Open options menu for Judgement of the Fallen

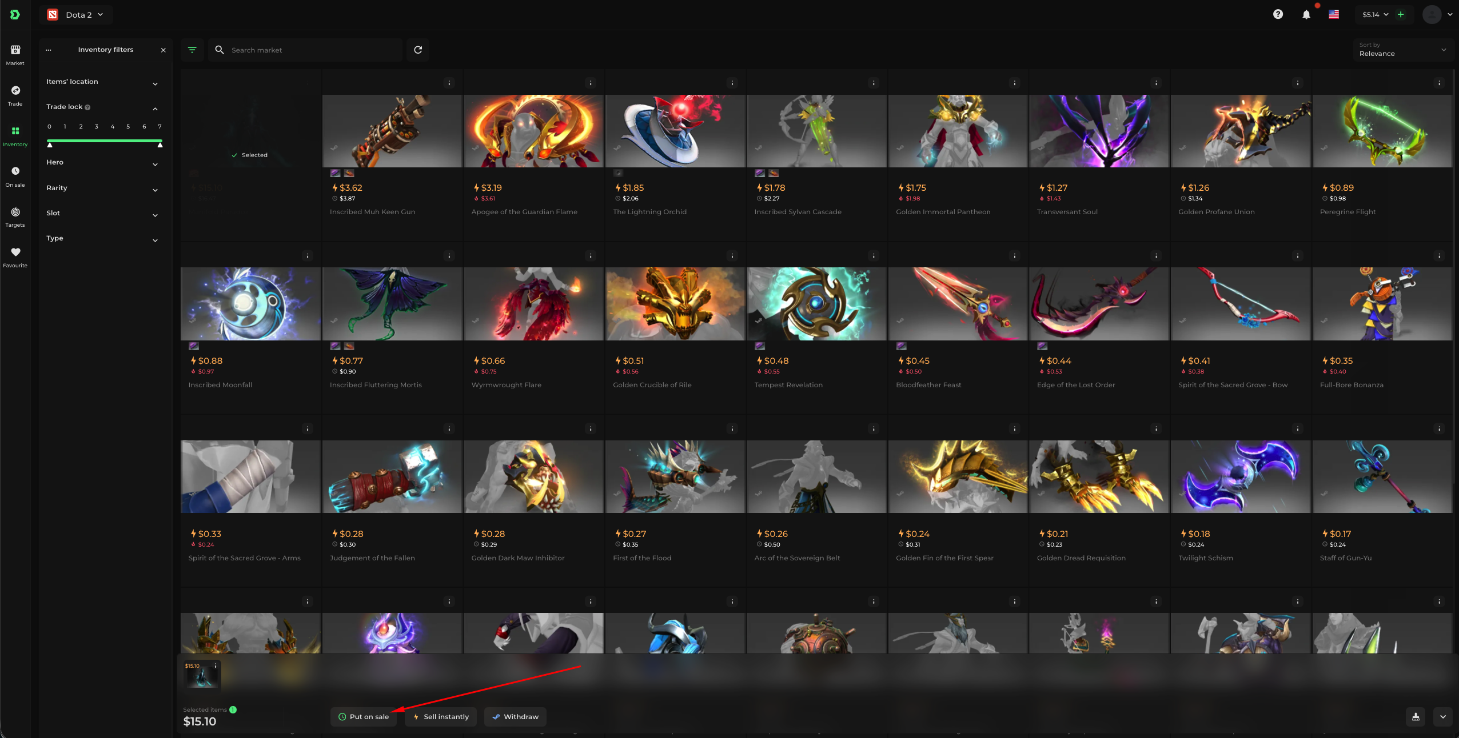449,428
